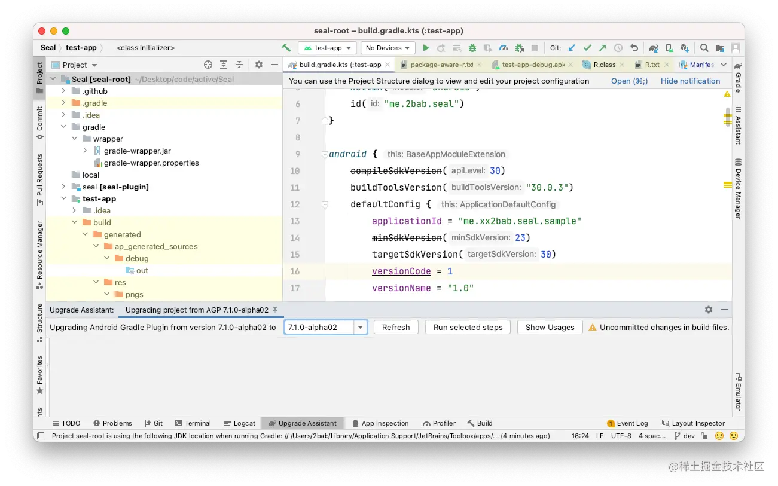Click the Git Commit checkmark icon
The image size is (778, 486).
coord(587,48)
